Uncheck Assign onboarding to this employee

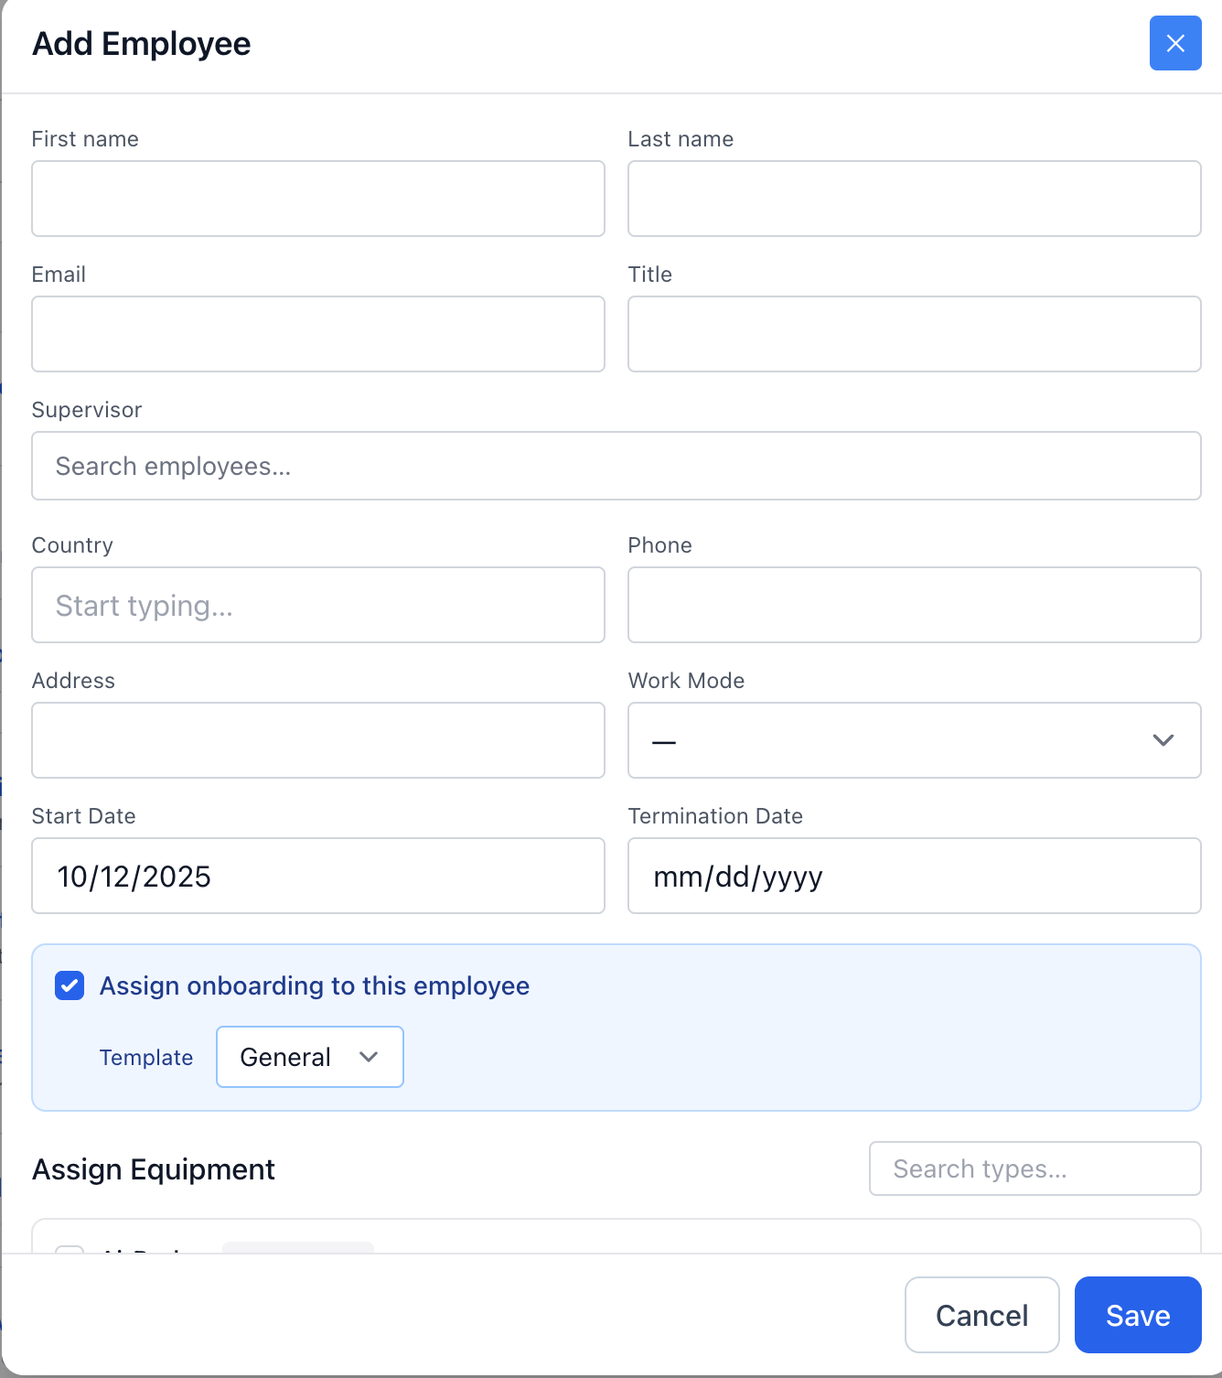[69, 985]
